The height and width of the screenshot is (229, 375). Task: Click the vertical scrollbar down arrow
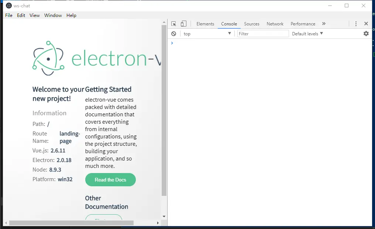tap(164, 216)
